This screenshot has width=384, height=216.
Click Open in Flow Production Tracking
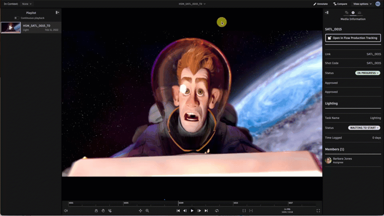pos(353,38)
